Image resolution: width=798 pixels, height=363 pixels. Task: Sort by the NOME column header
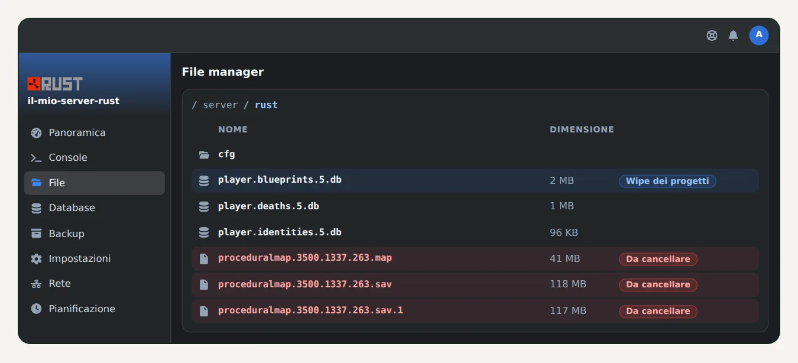233,129
